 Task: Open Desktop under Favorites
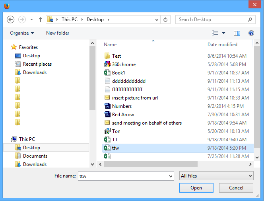click(x=31, y=56)
